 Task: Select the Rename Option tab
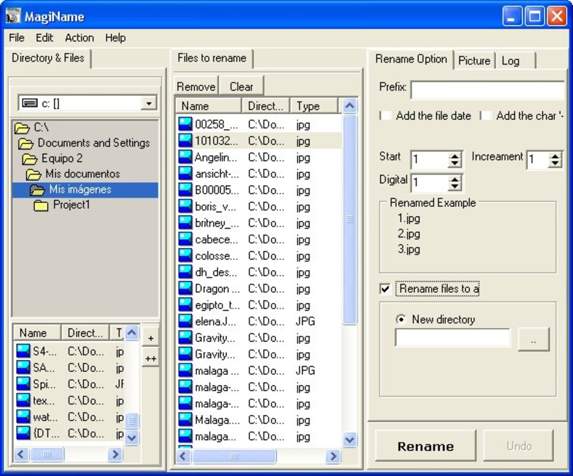pos(411,59)
